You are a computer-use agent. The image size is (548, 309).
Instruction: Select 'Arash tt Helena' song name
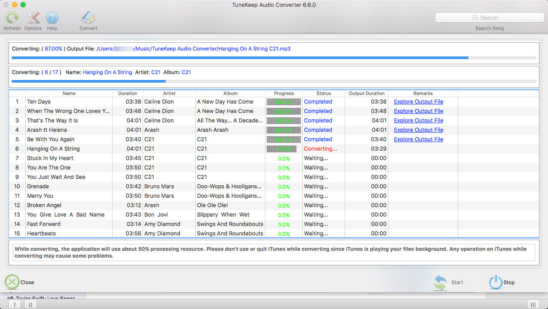[x=46, y=130]
